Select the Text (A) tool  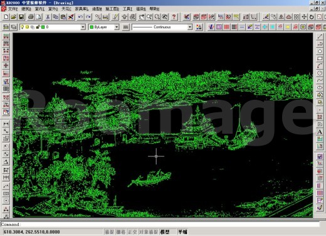tap(320, 132)
